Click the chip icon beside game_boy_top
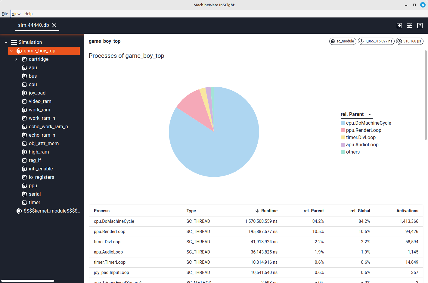The height and width of the screenshot is (283, 428). (19, 51)
